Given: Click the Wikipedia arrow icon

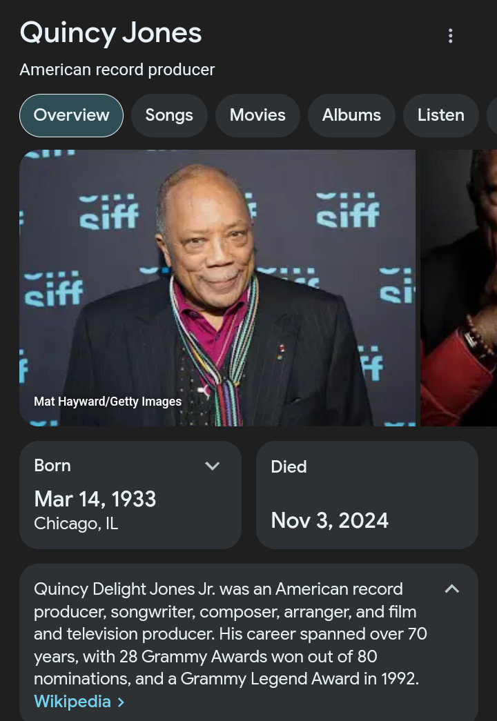Looking at the screenshot, I should 121,702.
